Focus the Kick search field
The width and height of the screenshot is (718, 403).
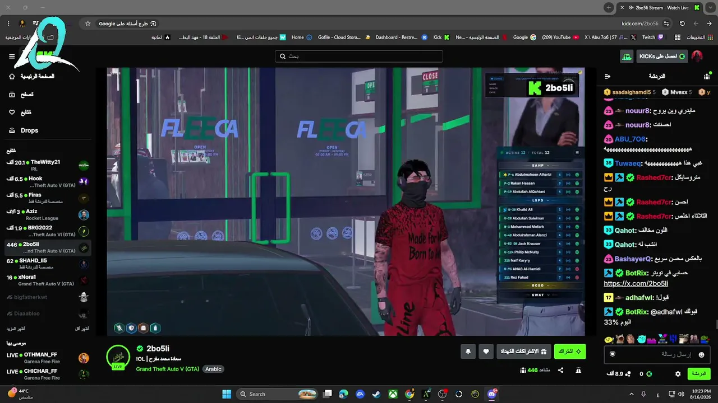(359, 57)
